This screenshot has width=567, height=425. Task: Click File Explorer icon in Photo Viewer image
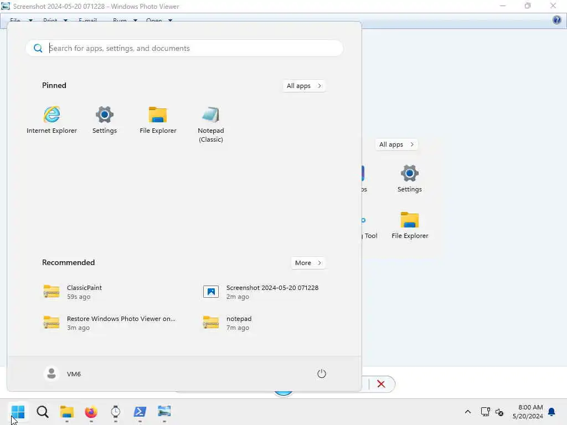(410, 220)
